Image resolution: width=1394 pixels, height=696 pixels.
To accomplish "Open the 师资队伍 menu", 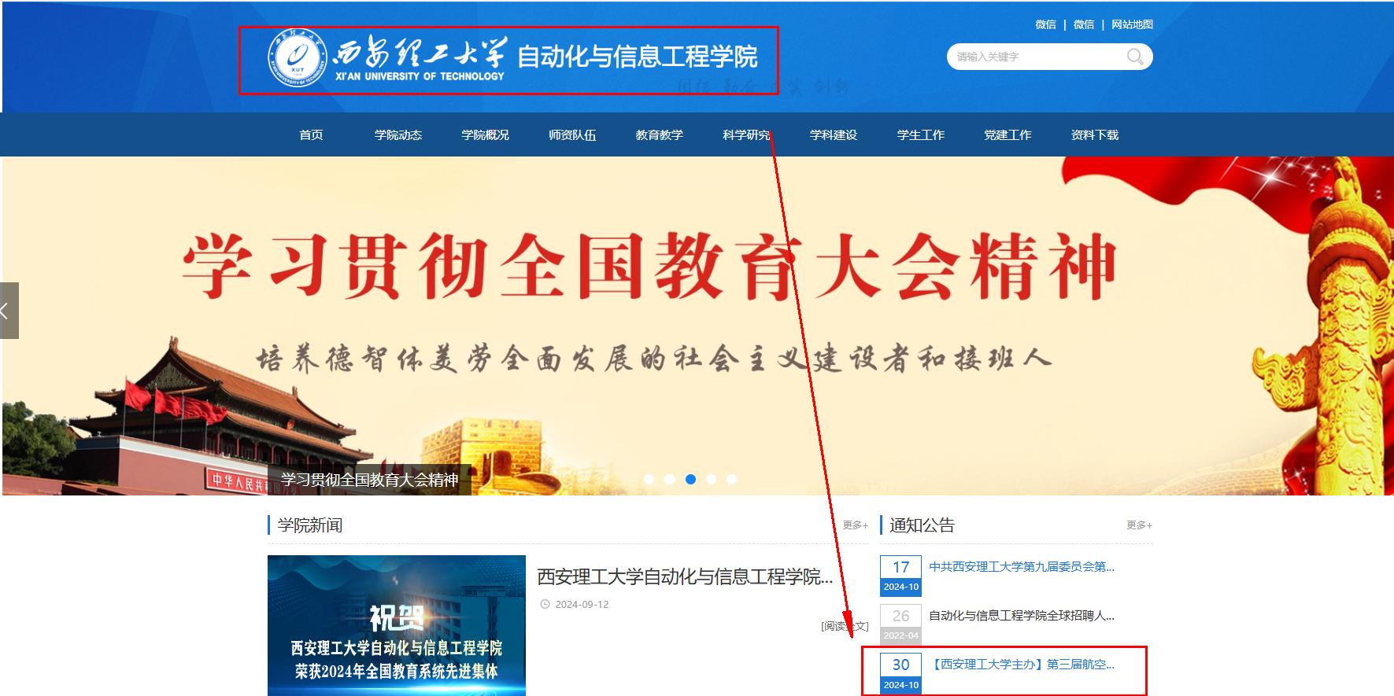I will (x=572, y=134).
